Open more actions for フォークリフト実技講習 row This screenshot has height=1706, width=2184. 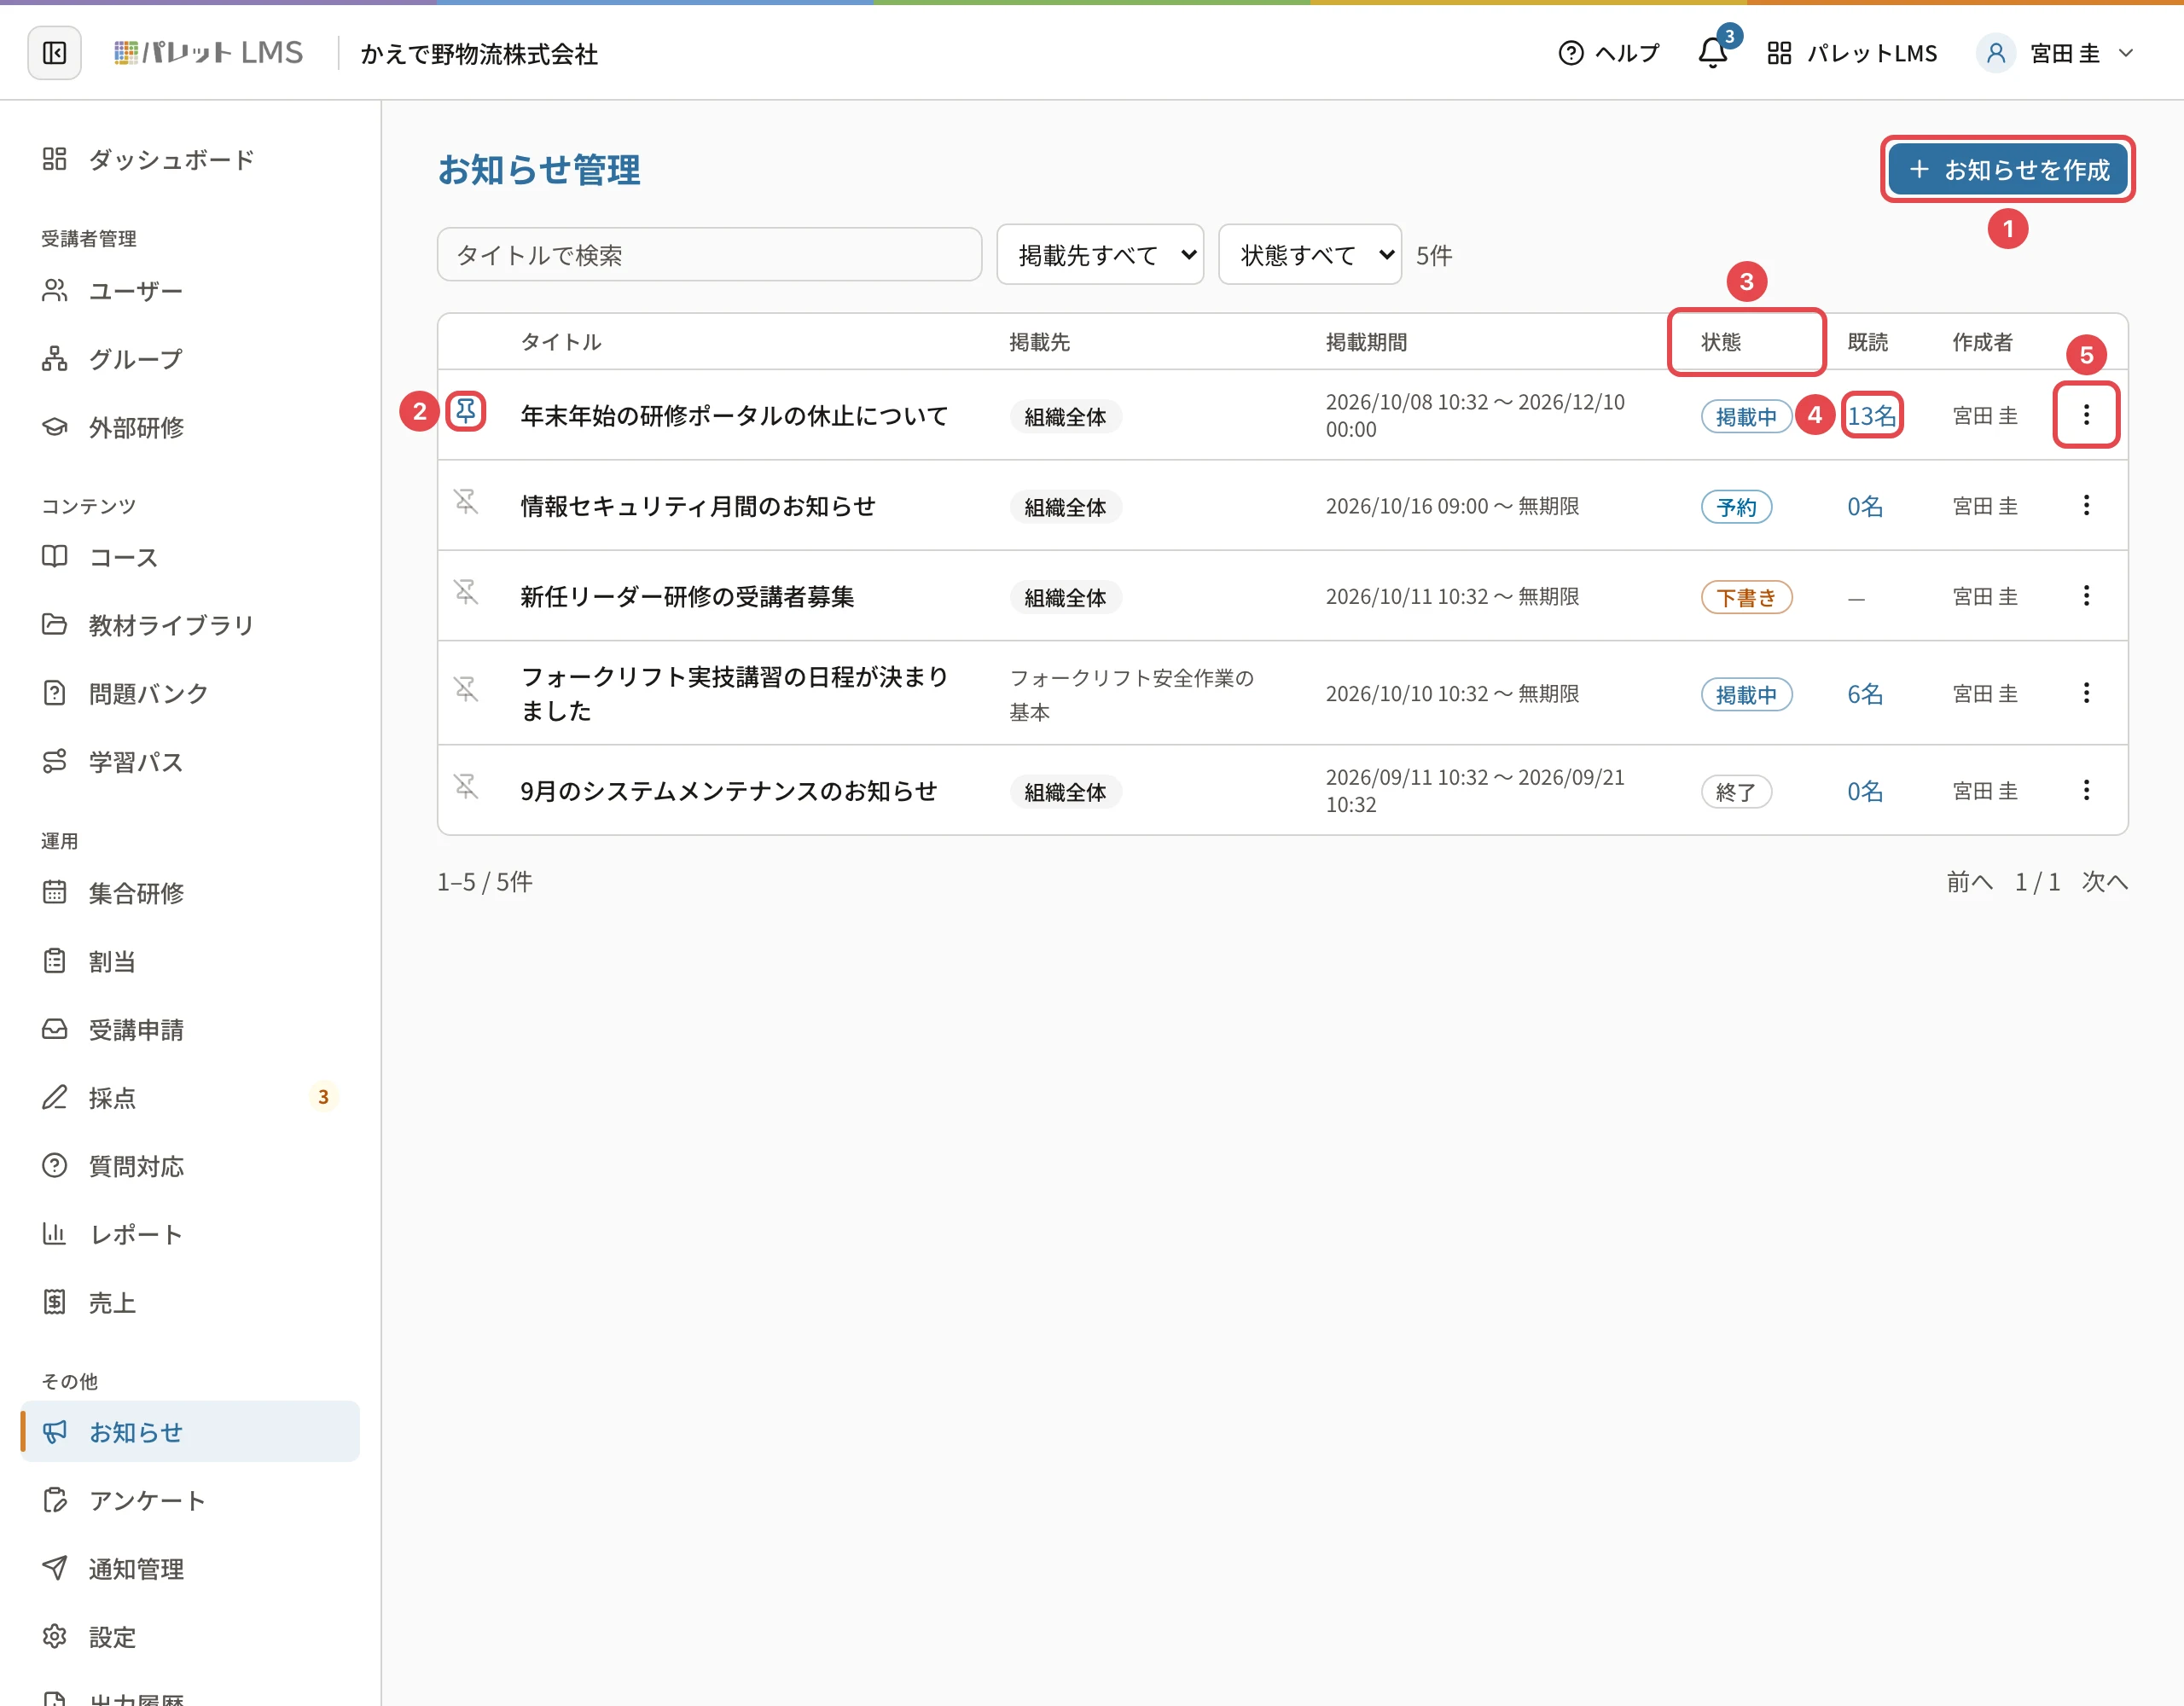tap(2086, 693)
